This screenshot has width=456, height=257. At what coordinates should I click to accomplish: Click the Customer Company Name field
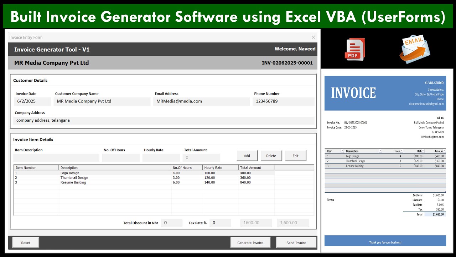click(102, 101)
